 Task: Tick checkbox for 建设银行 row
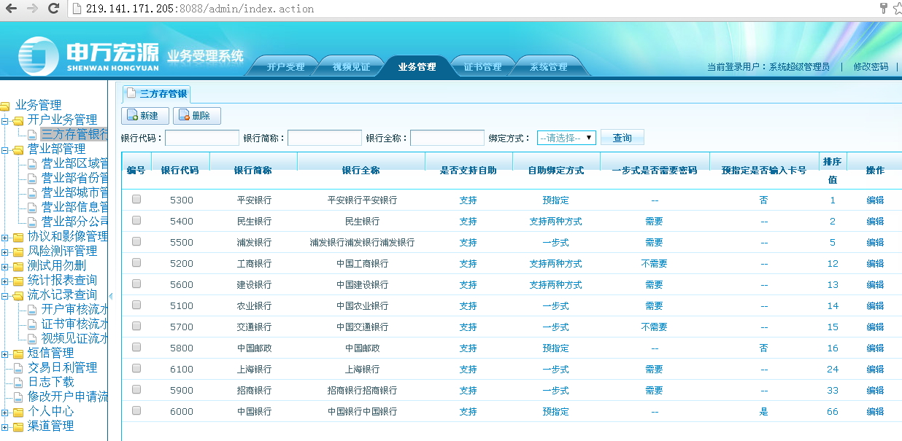click(x=136, y=284)
